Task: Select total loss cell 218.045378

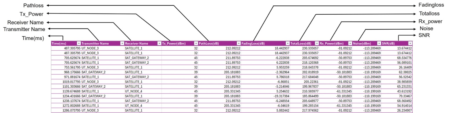Action: tap(310, 67)
